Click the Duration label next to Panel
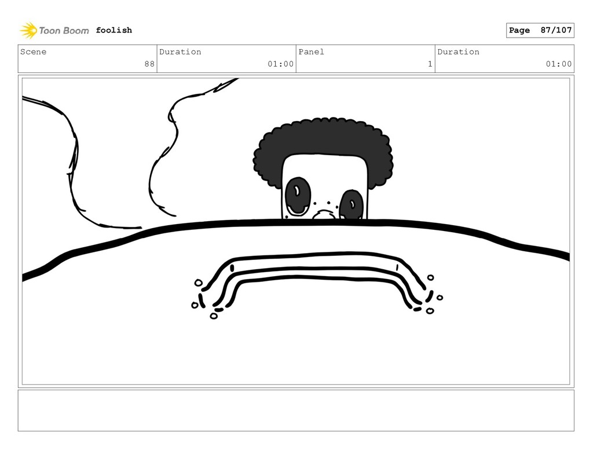 tap(459, 52)
